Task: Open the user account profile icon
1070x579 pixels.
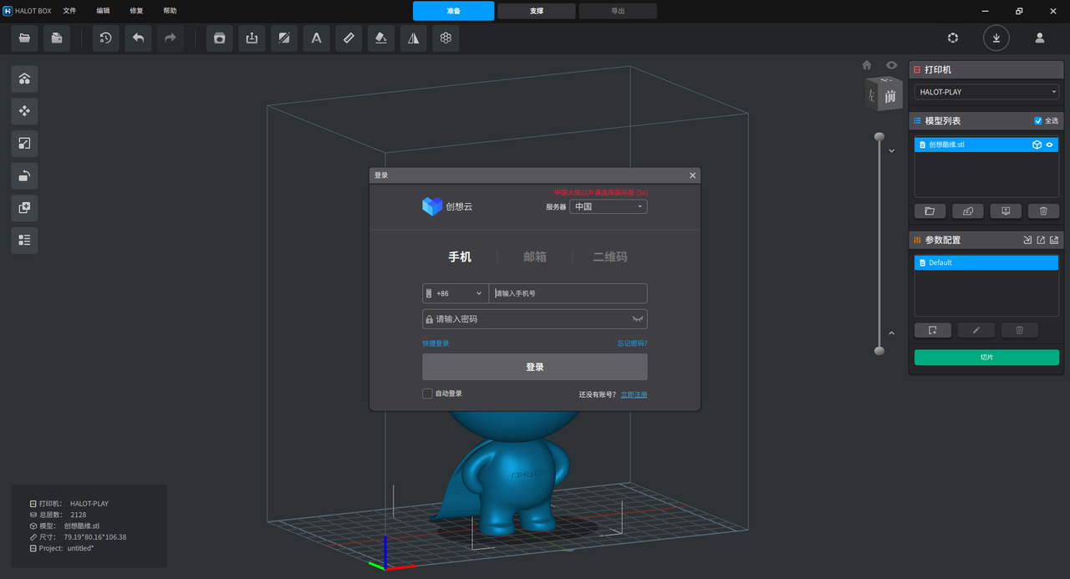Action: click(x=1040, y=38)
